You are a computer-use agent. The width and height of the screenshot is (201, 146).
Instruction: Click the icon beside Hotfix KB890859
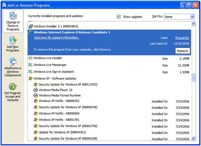coord(36,114)
